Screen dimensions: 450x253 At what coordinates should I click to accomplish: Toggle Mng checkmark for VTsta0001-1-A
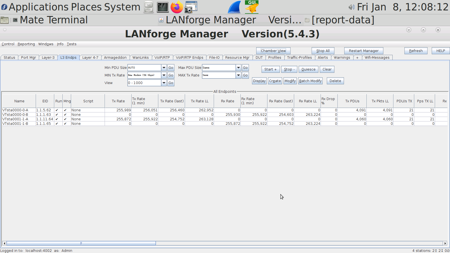65,119
